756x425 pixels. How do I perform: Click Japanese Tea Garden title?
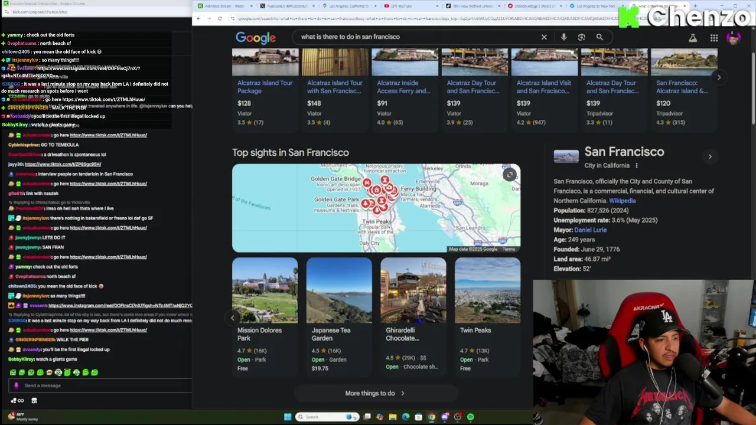click(x=331, y=334)
